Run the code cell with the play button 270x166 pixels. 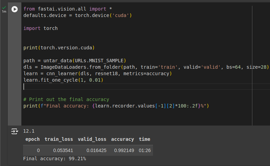click(15, 9)
